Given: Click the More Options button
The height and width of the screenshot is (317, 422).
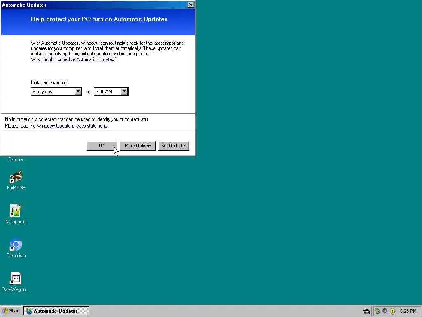Looking at the screenshot, I should tap(138, 146).
